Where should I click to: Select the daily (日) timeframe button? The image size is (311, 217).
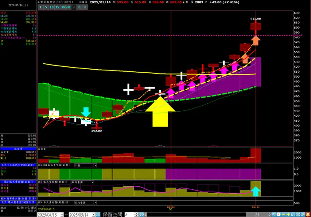(74, 7)
